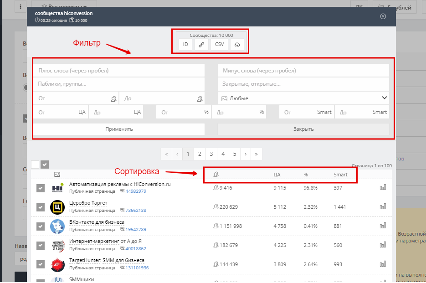426x283 pixels.
Task: Open the closed or open communities selector
Action: tap(303, 84)
